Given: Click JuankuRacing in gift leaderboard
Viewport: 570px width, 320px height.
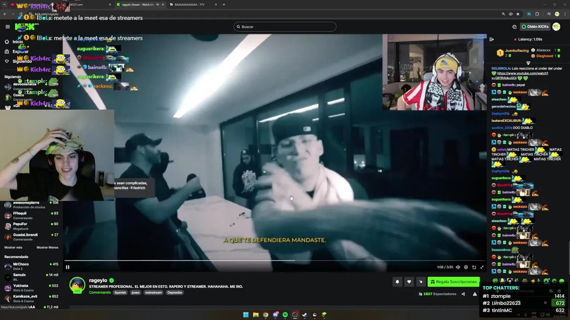Looking at the screenshot, I should [517, 51].
